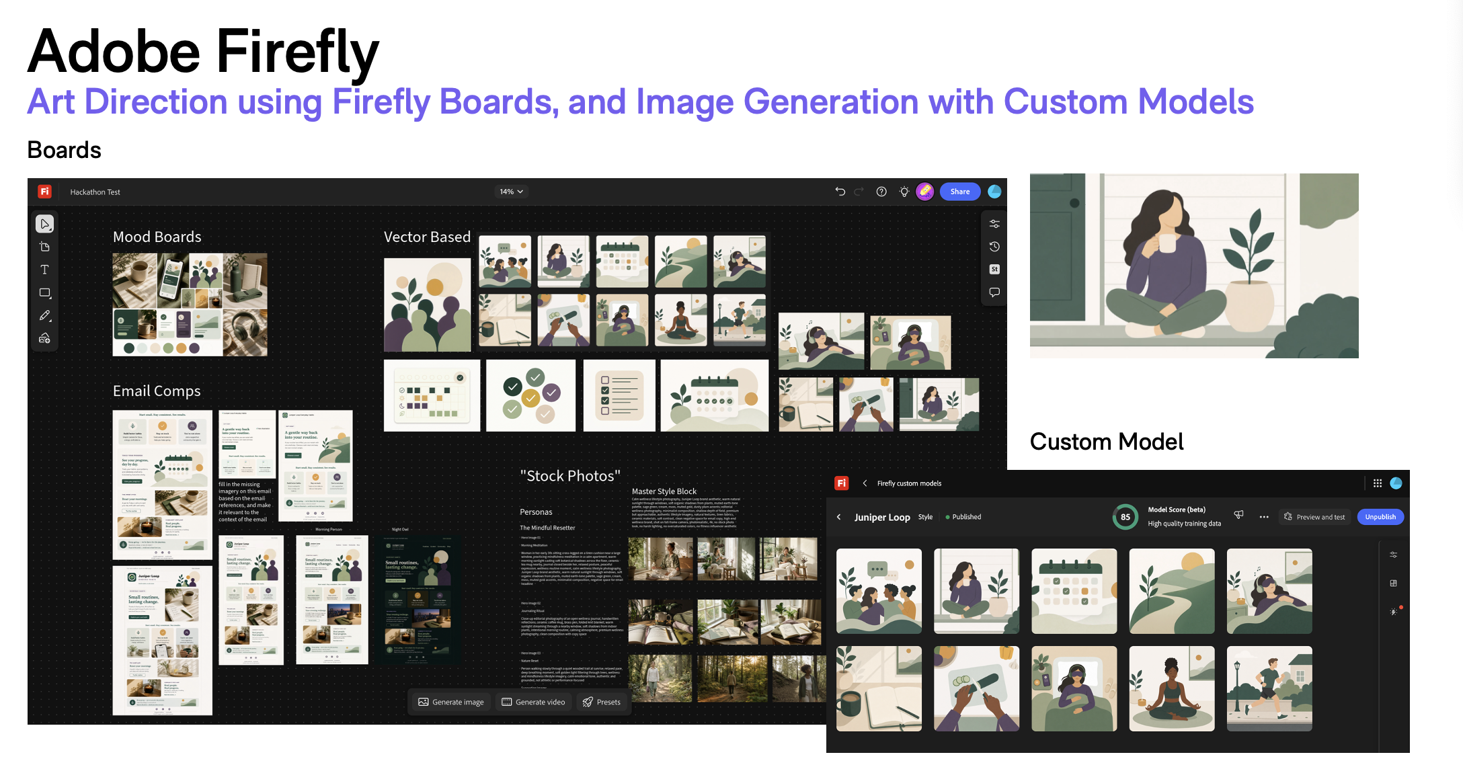Open the sliders properties panel in Boards
1463x765 pixels.
point(994,224)
